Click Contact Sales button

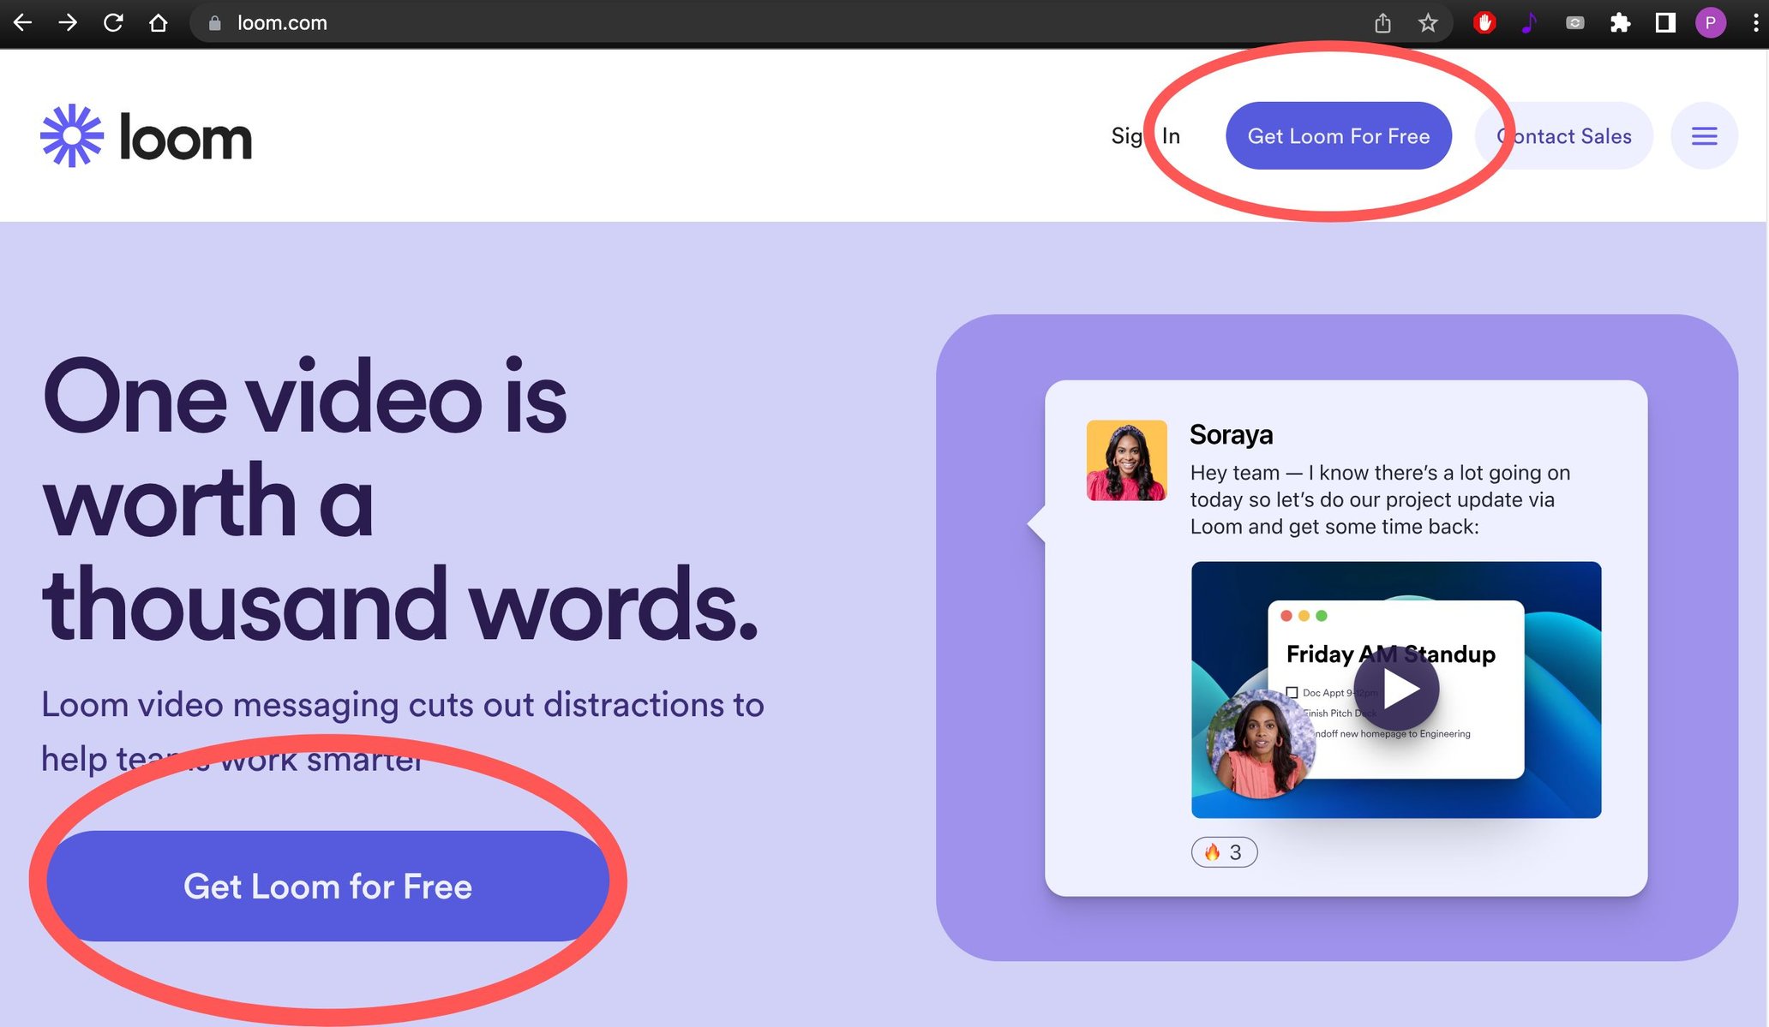coord(1564,136)
